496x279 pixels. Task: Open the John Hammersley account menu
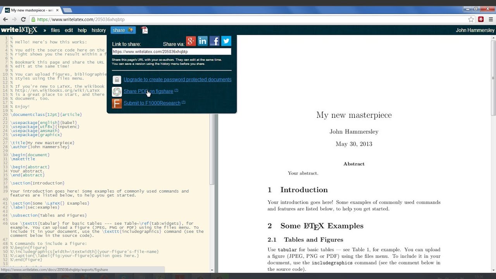[x=475, y=30]
